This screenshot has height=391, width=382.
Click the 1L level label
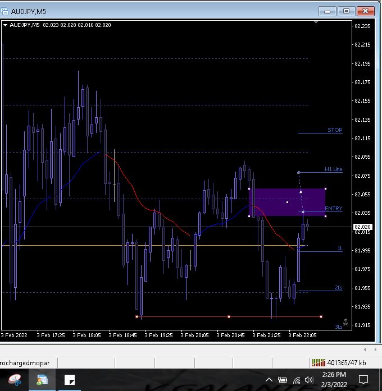(340, 249)
